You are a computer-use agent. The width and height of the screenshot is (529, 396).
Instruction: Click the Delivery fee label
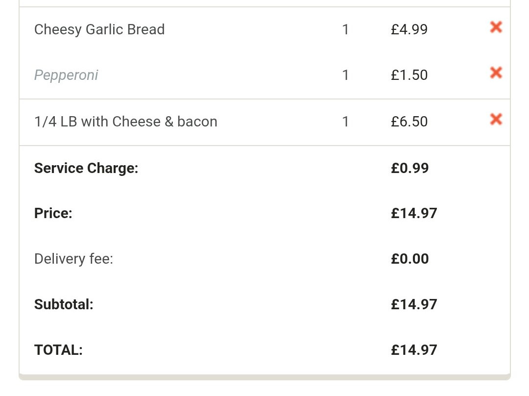73,259
